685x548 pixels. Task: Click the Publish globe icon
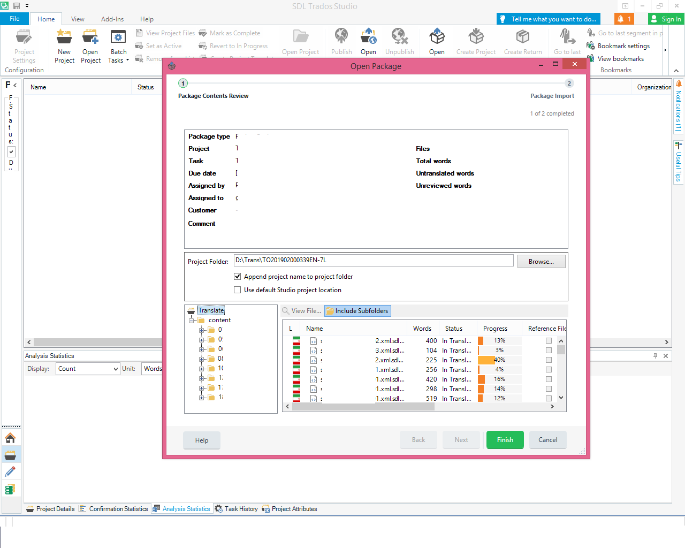point(341,36)
